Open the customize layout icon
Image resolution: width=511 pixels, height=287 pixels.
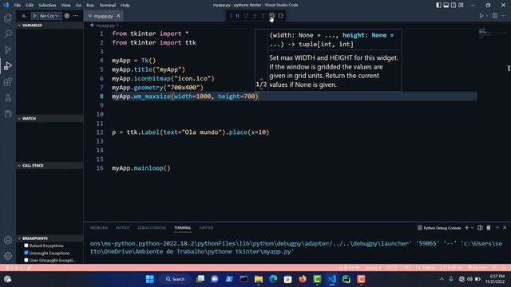(461, 5)
